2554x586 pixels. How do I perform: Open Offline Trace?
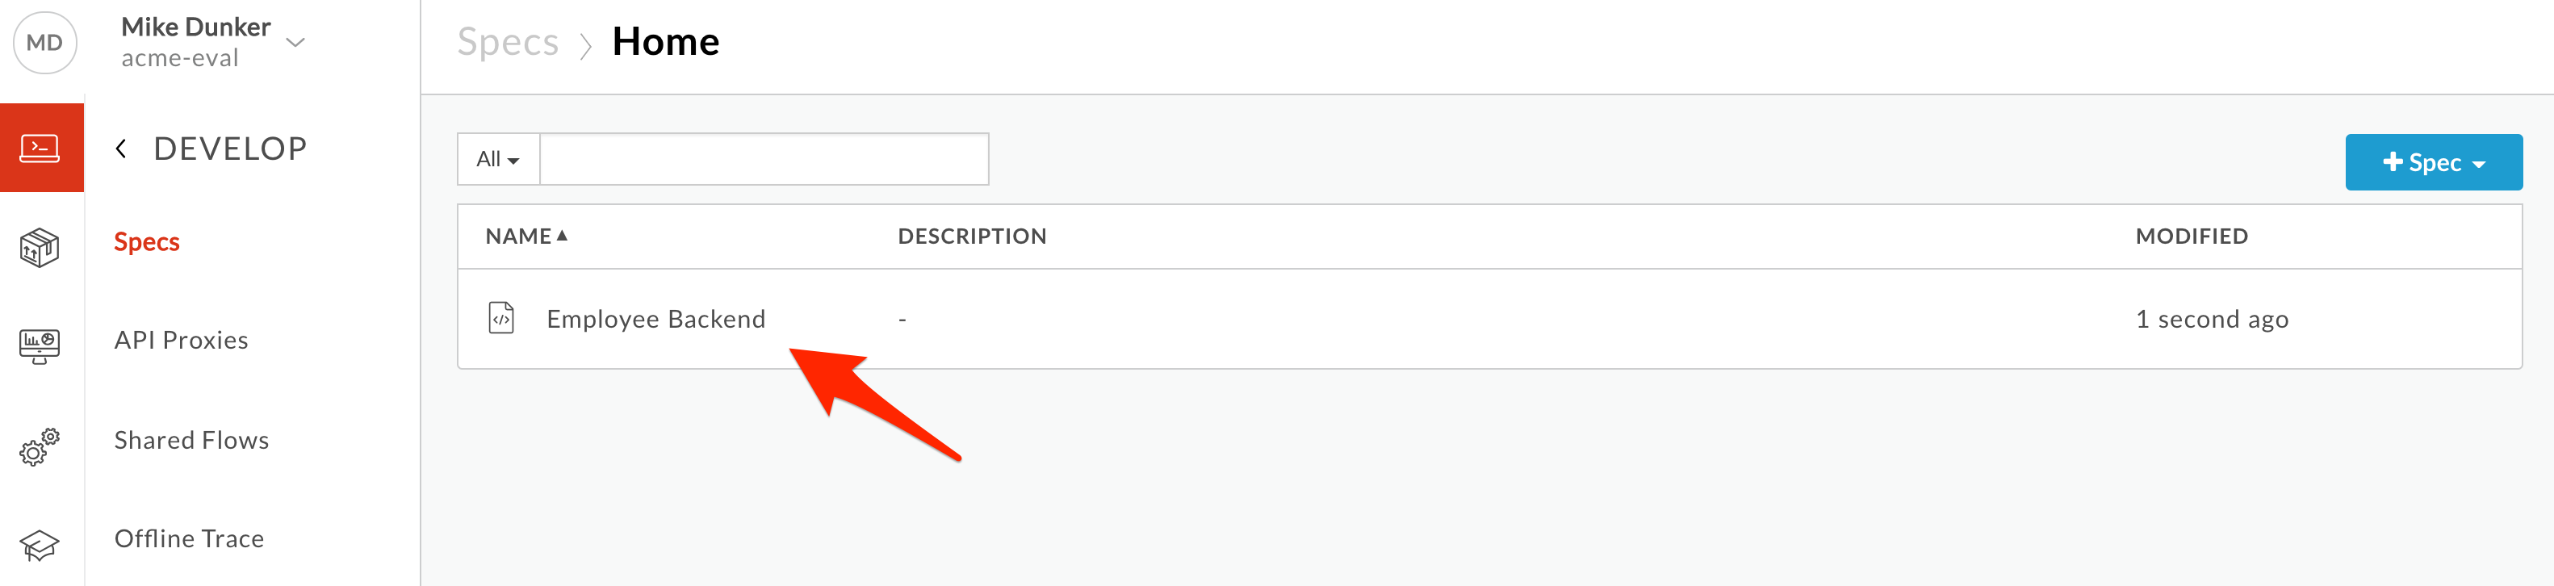tap(190, 538)
